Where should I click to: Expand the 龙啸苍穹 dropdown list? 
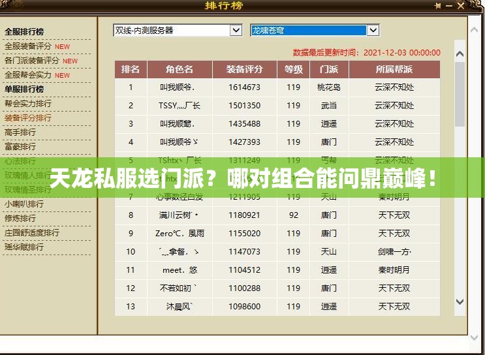(373, 31)
